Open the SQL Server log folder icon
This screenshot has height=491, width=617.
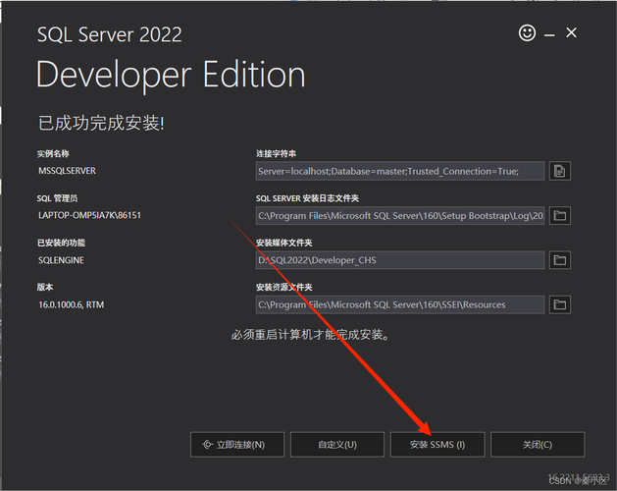click(x=559, y=215)
